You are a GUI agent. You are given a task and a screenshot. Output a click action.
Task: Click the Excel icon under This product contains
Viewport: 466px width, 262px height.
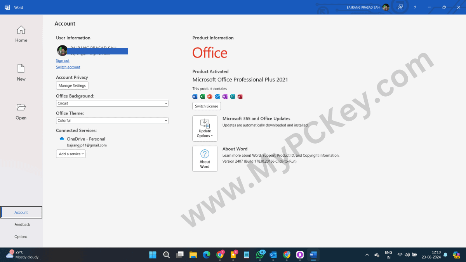[202, 96]
